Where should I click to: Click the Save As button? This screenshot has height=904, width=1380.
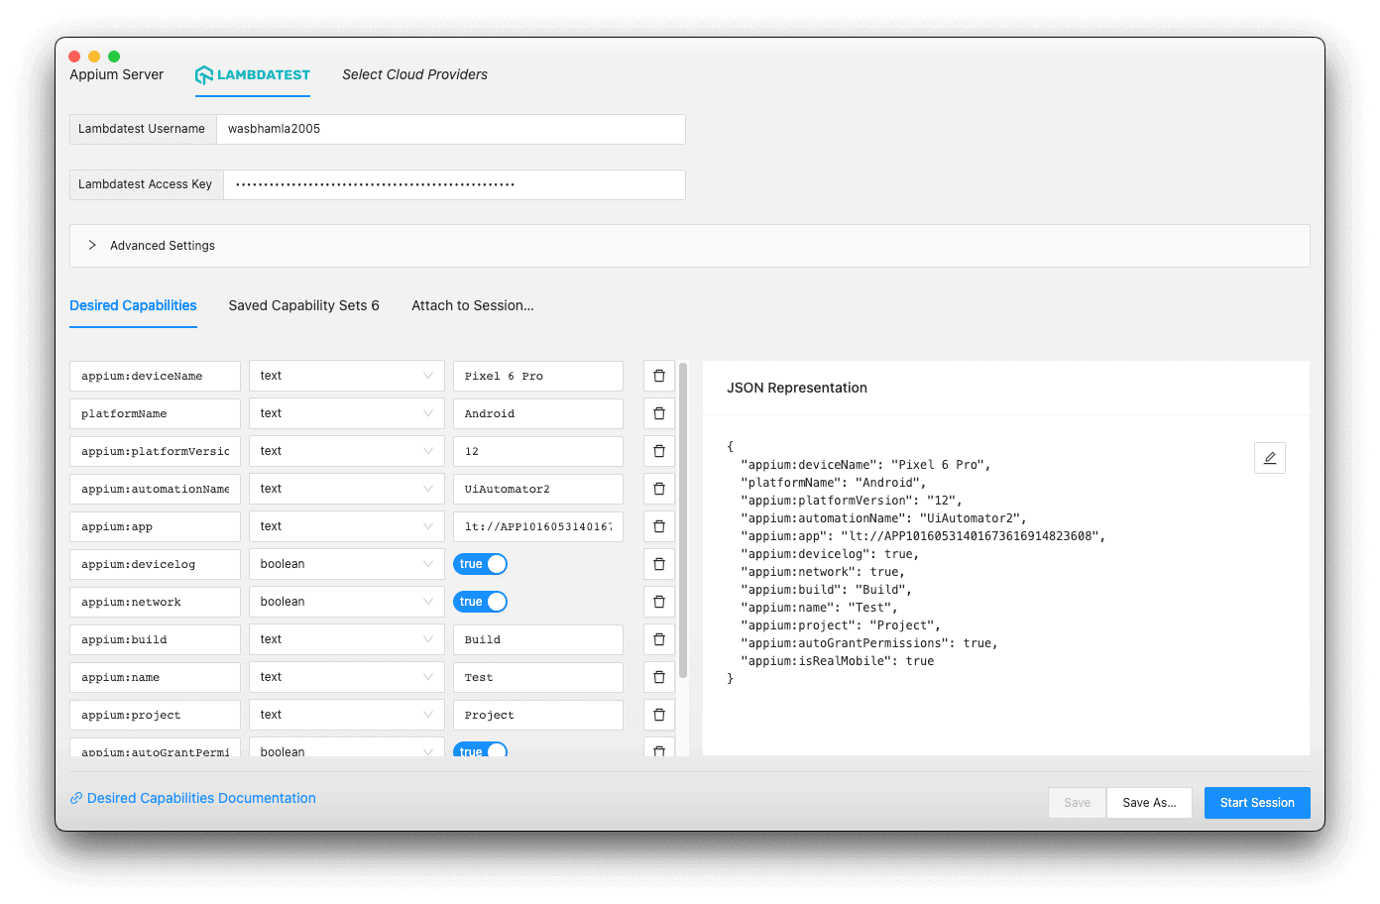click(1149, 802)
